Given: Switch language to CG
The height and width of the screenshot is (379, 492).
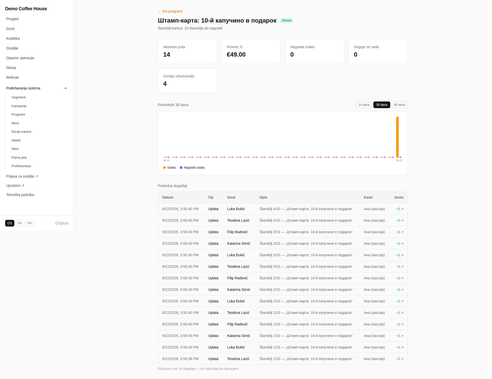Looking at the screenshot, I should [x=10, y=223].
